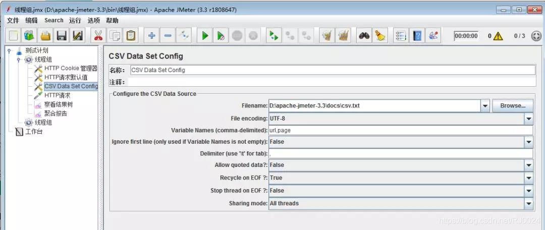Select CSV Data Set Config tree node
Screen dimensions: 545x230
(x=71, y=86)
